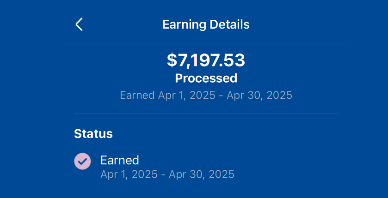Click the $7,197.53 earnings amount
This screenshot has height=198, width=388.
tap(206, 60)
